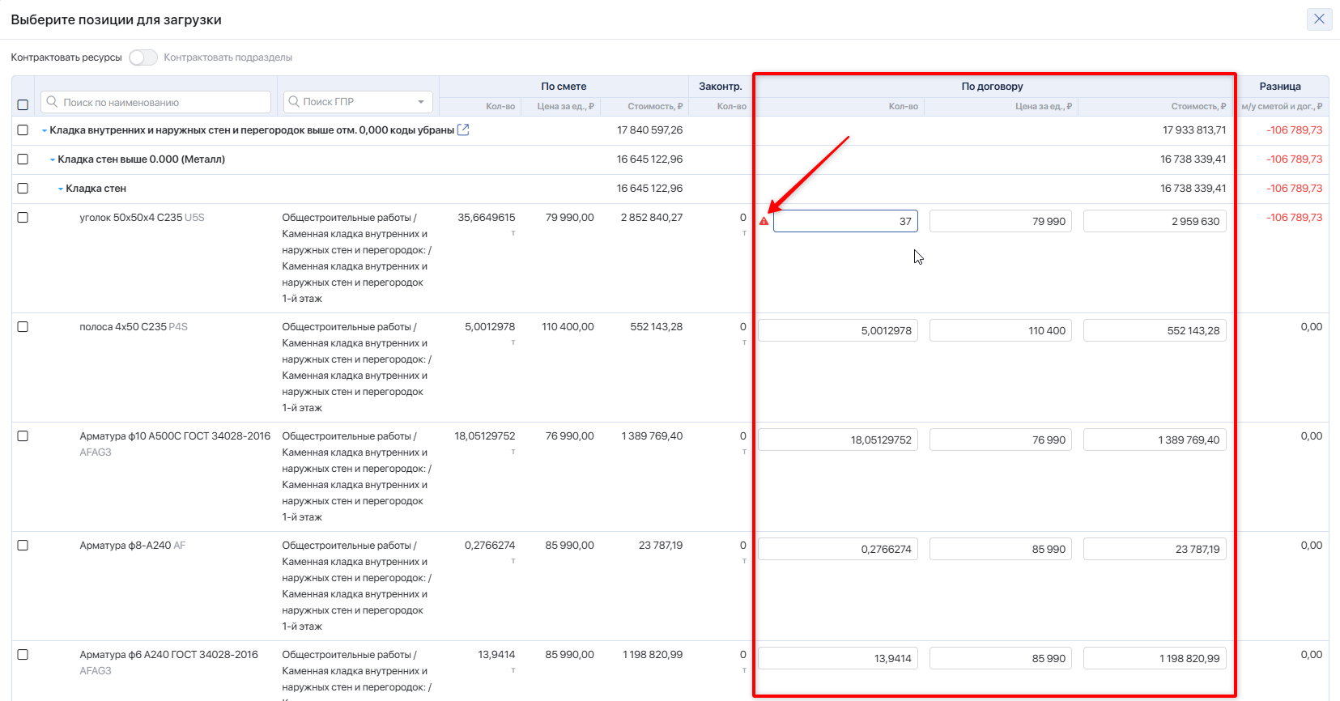Click the По смете column header
The image size is (1340, 701).
pos(564,87)
